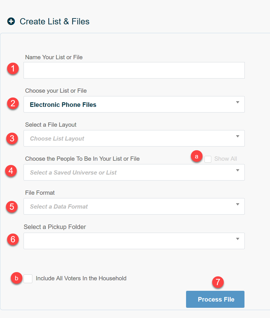This screenshot has width=270, height=318.
Task: Click the plus icon beside Create List & Files
Action: (x=11, y=21)
